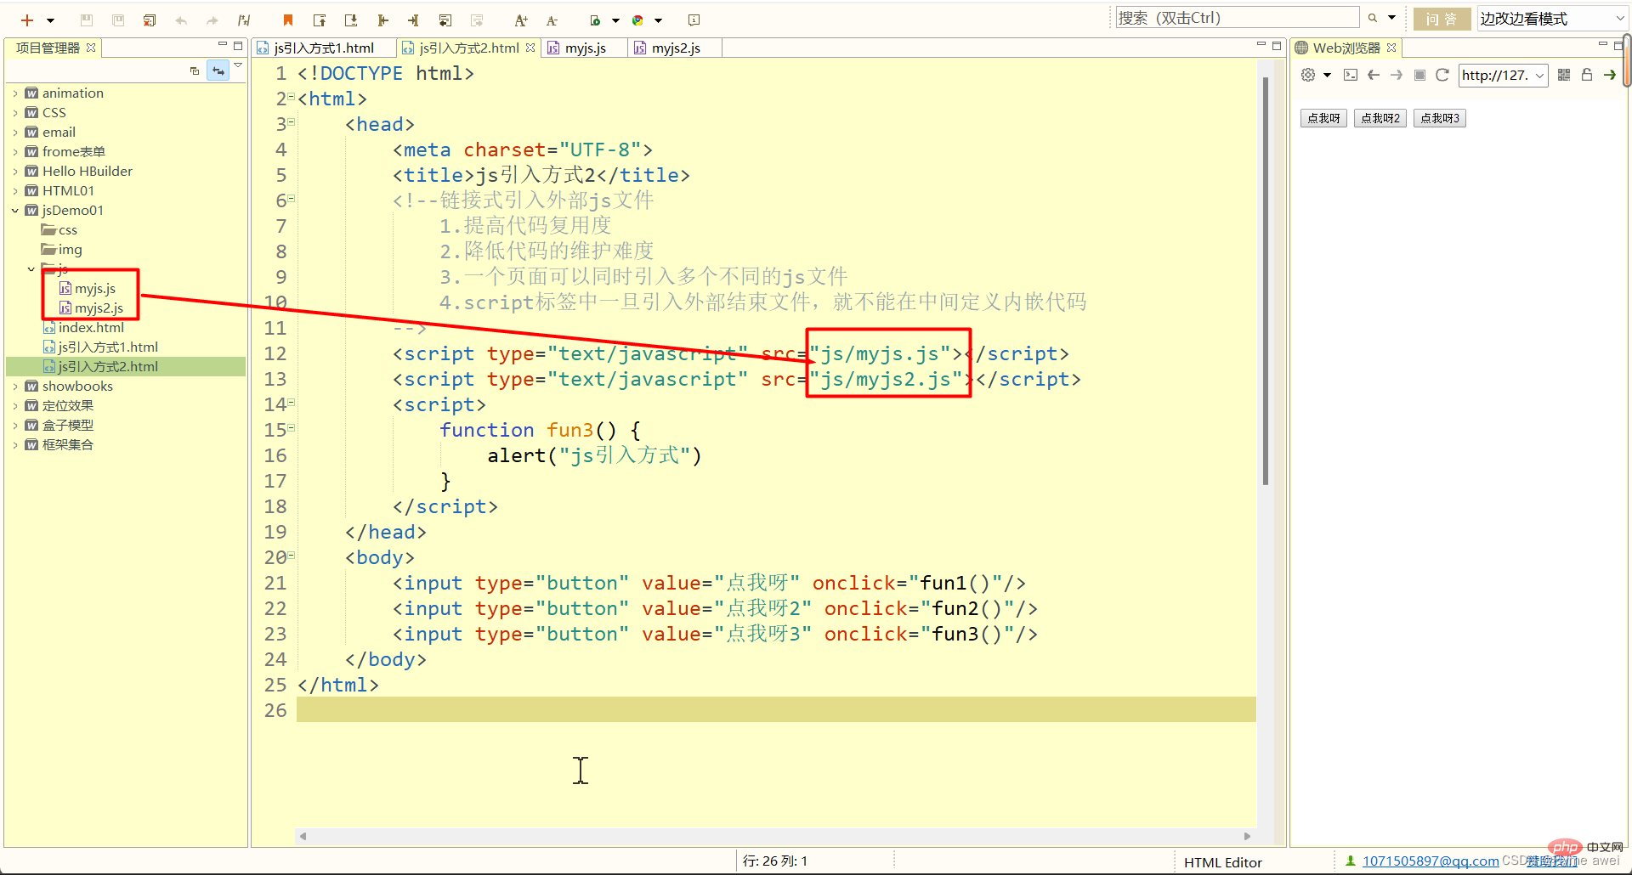The height and width of the screenshot is (875, 1632).
Task: Click the Collapse All icon in the project manager
Action: [195, 71]
